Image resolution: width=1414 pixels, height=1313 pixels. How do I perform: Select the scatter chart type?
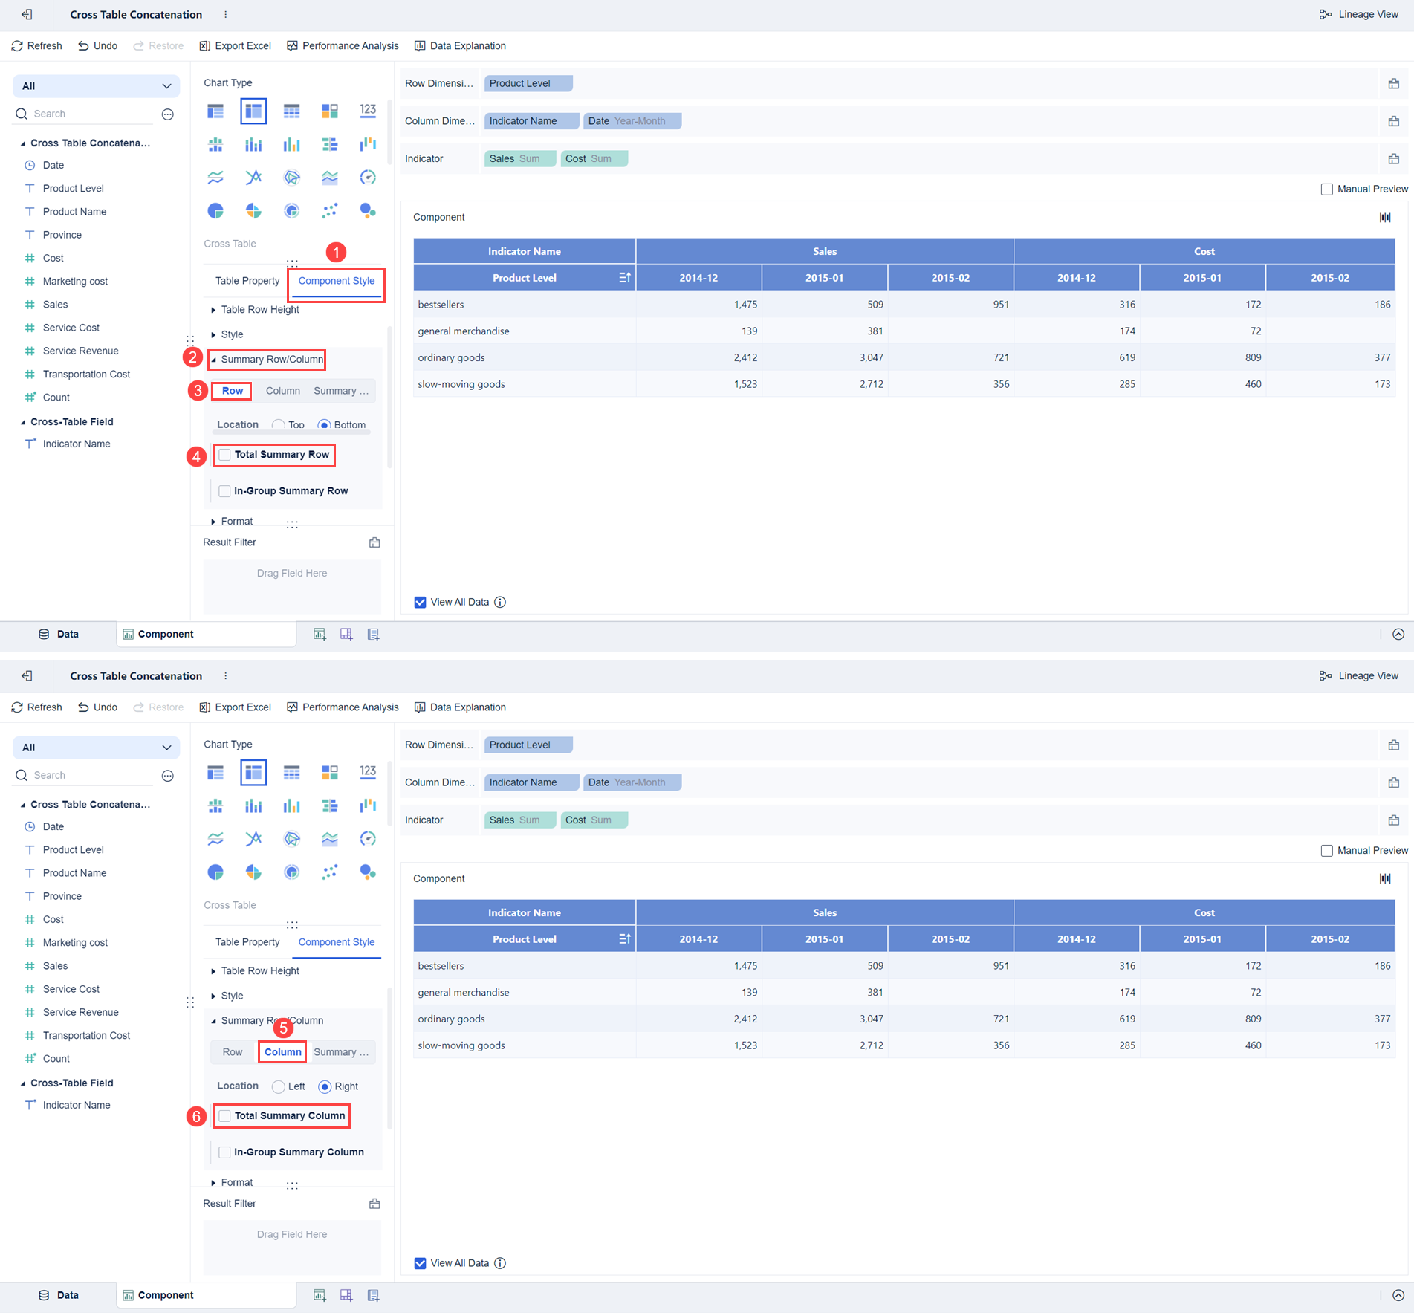tap(329, 210)
